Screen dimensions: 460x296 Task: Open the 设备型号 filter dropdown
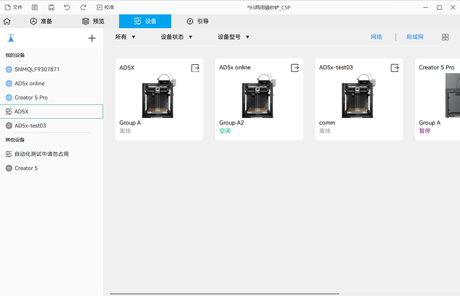[x=234, y=37]
